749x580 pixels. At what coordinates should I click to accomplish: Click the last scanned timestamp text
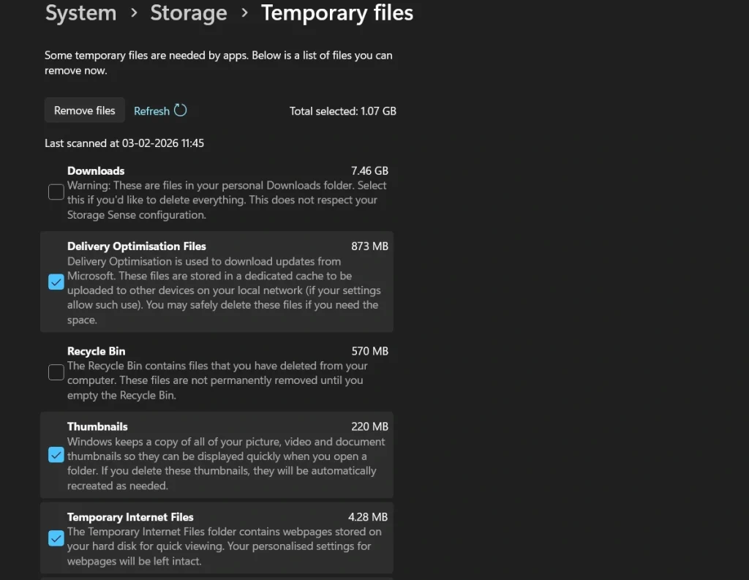click(124, 143)
